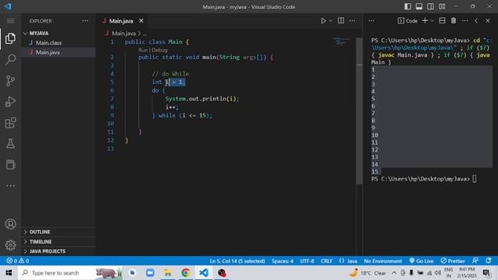Click Main.java in the breadcrumb

pos(124,33)
